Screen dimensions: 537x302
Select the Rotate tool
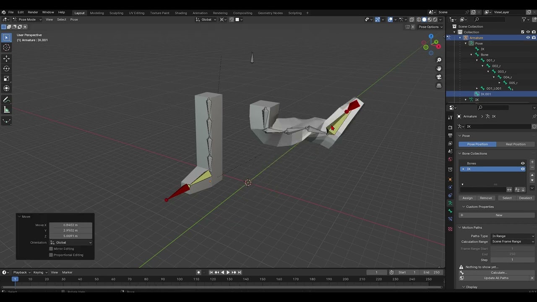(x=6, y=69)
